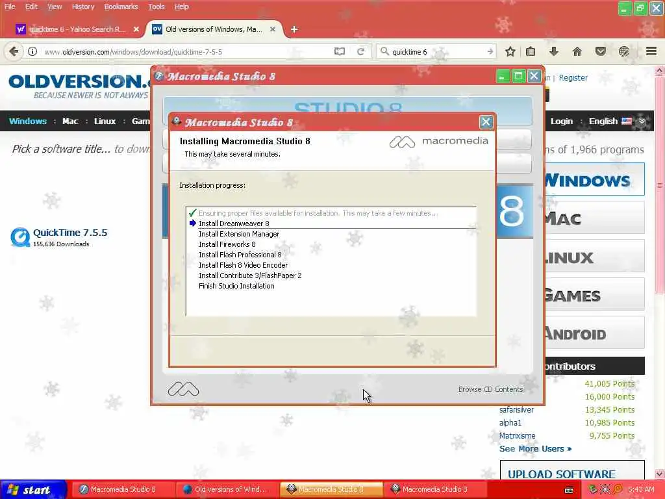This screenshot has width=665, height=499.
Task: Open a new tab with plus button
Action: [294, 29]
